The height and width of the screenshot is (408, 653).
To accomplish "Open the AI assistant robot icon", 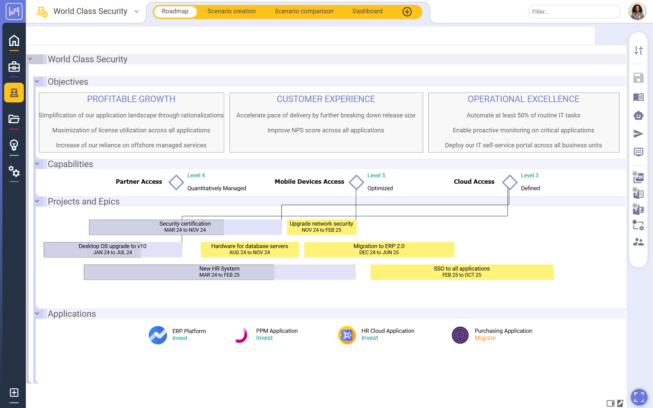I will point(639,115).
